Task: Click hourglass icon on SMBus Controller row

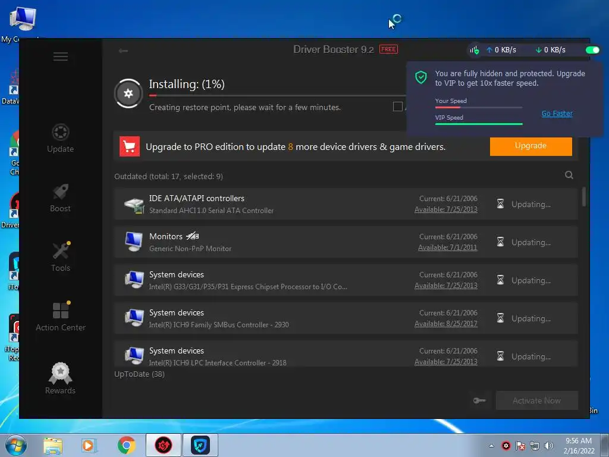Action: click(x=501, y=318)
